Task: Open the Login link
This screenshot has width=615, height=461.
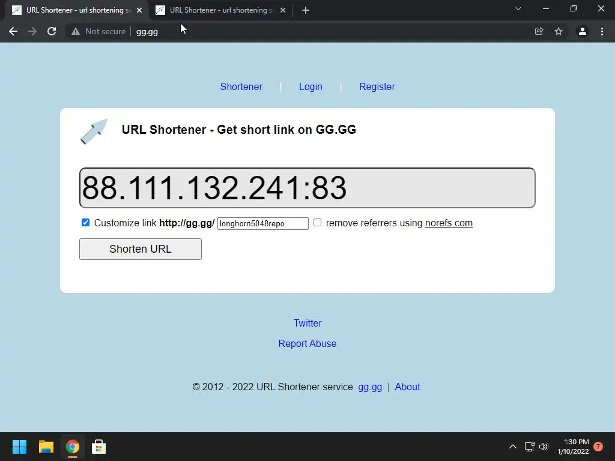Action: click(311, 86)
